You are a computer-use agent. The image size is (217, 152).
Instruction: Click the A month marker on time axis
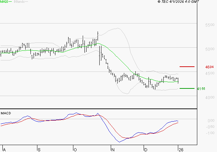4,150
